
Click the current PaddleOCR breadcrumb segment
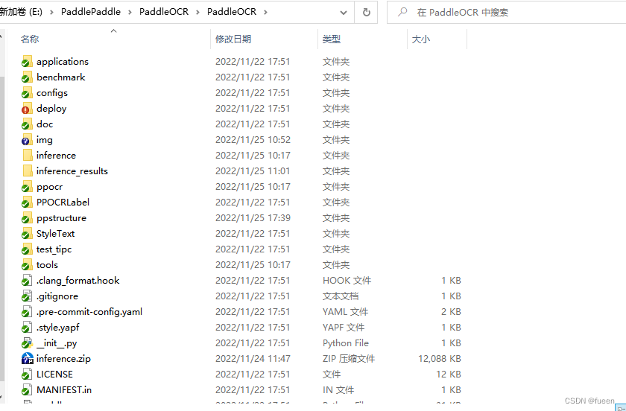pyautogui.click(x=232, y=12)
